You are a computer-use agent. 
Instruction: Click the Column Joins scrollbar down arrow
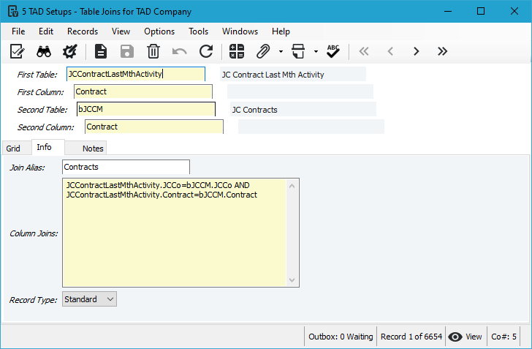(292, 280)
